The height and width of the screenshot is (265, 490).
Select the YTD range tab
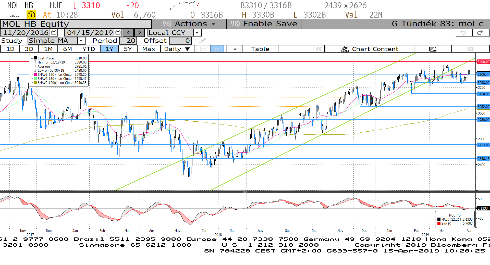(89, 49)
